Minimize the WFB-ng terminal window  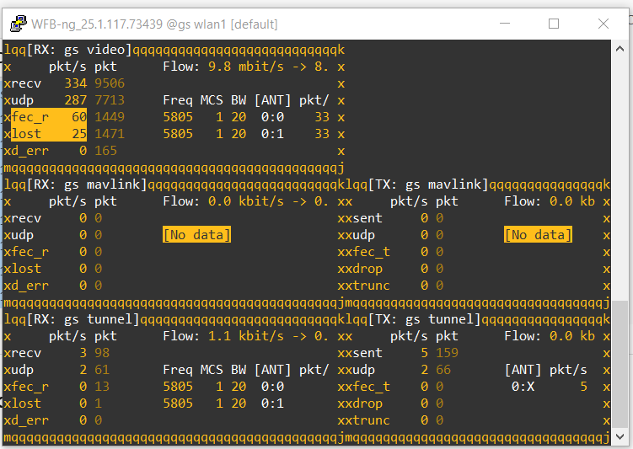503,24
